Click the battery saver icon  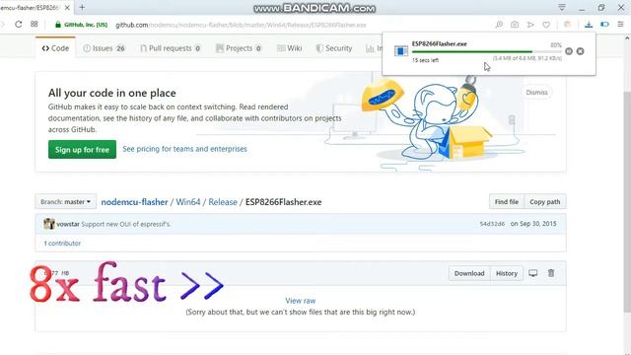pyautogui.click(x=604, y=25)
